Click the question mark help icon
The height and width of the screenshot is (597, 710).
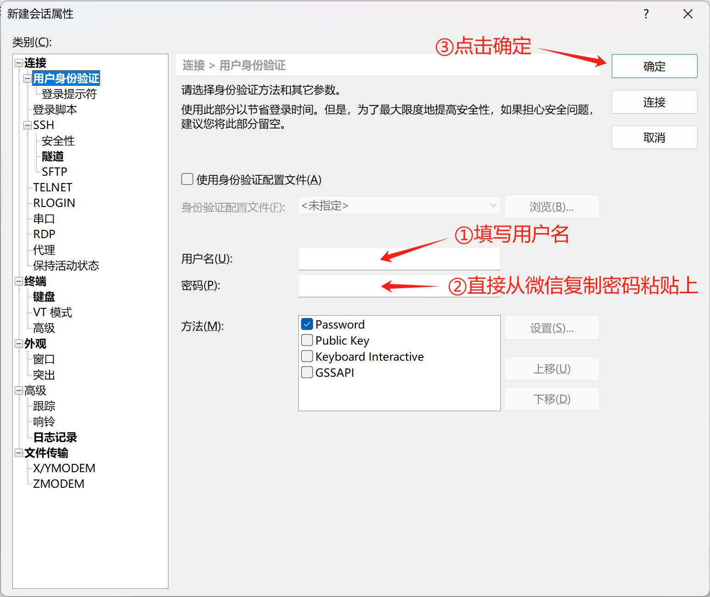(x=646, y=14)
